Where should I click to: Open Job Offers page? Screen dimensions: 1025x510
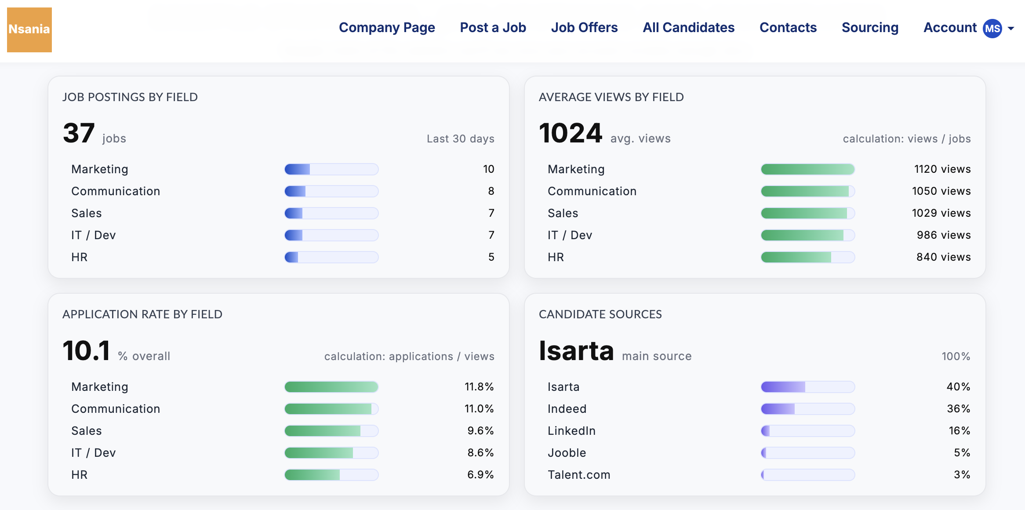click(584, 28)
